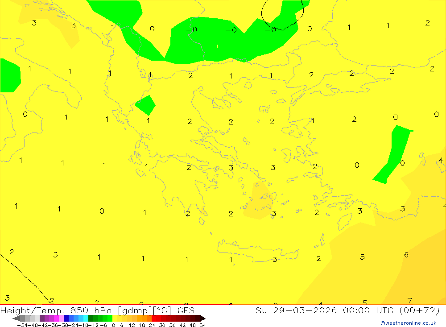Click the '(00+72)' forecast offset text
The width and height of the screenshot is (446, 327).
pos(420,310)
